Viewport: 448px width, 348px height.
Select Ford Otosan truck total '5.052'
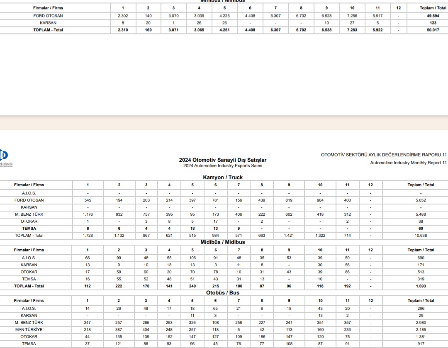(421, 200)
